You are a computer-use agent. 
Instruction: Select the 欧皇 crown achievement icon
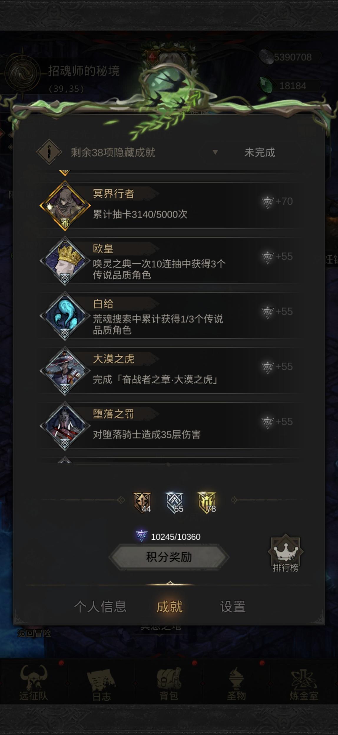point(65,261)
